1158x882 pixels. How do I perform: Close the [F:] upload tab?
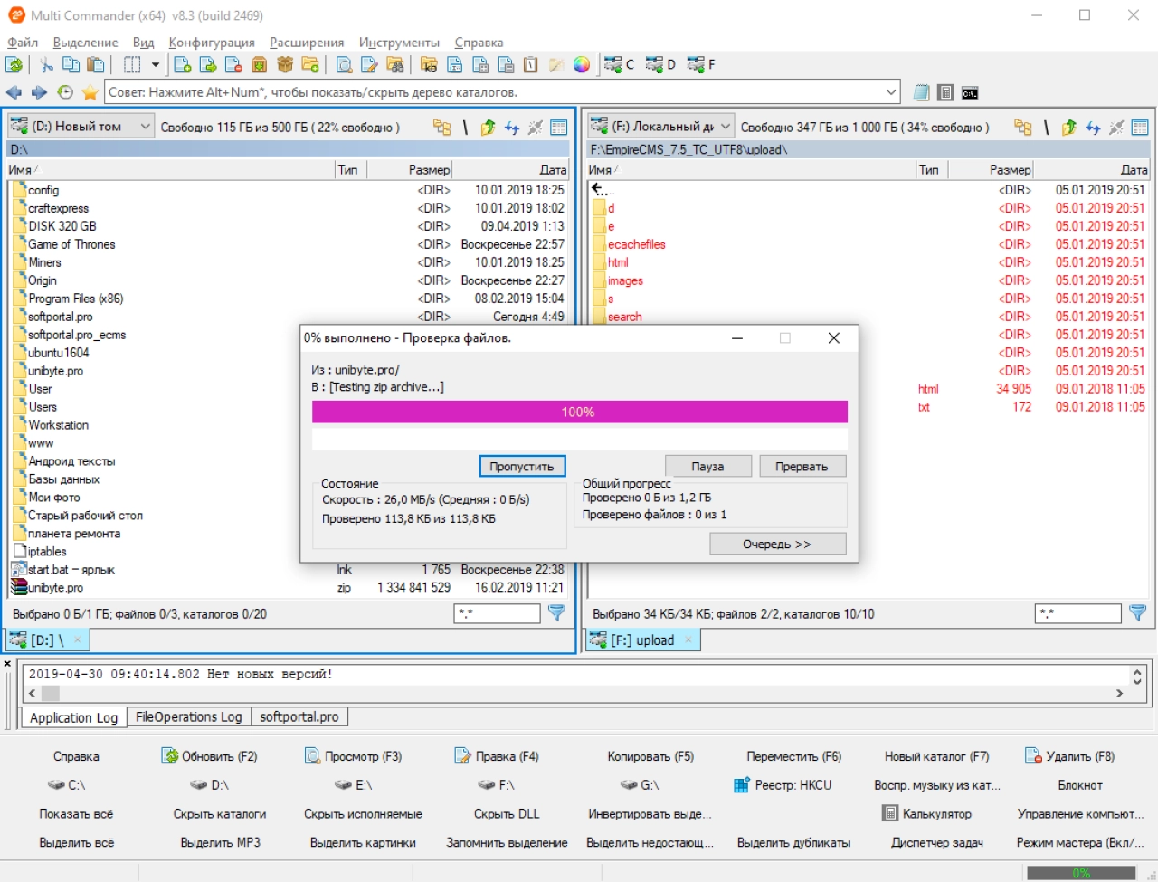[688, 640]
